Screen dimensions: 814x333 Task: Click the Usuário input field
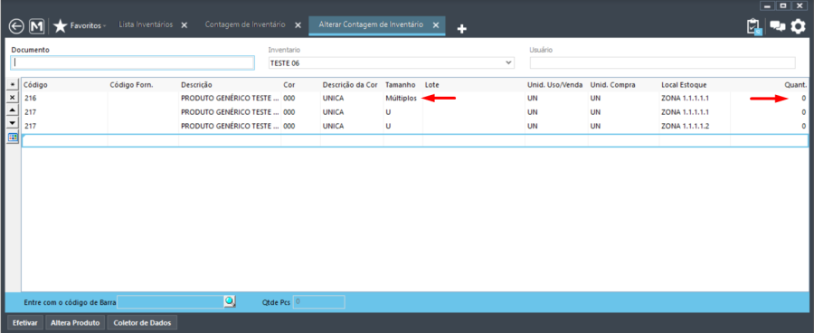click(662, 62)
